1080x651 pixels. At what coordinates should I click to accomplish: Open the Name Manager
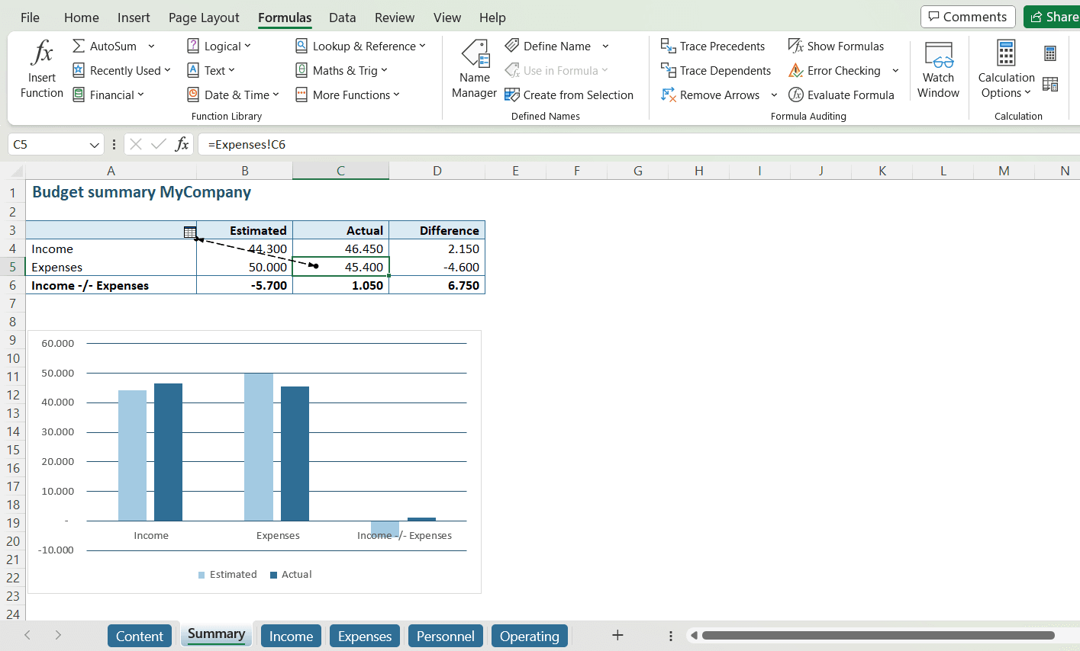coord(474,69)
